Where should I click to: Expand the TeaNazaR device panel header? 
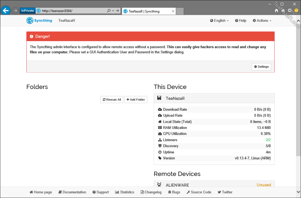click(214, 98)
